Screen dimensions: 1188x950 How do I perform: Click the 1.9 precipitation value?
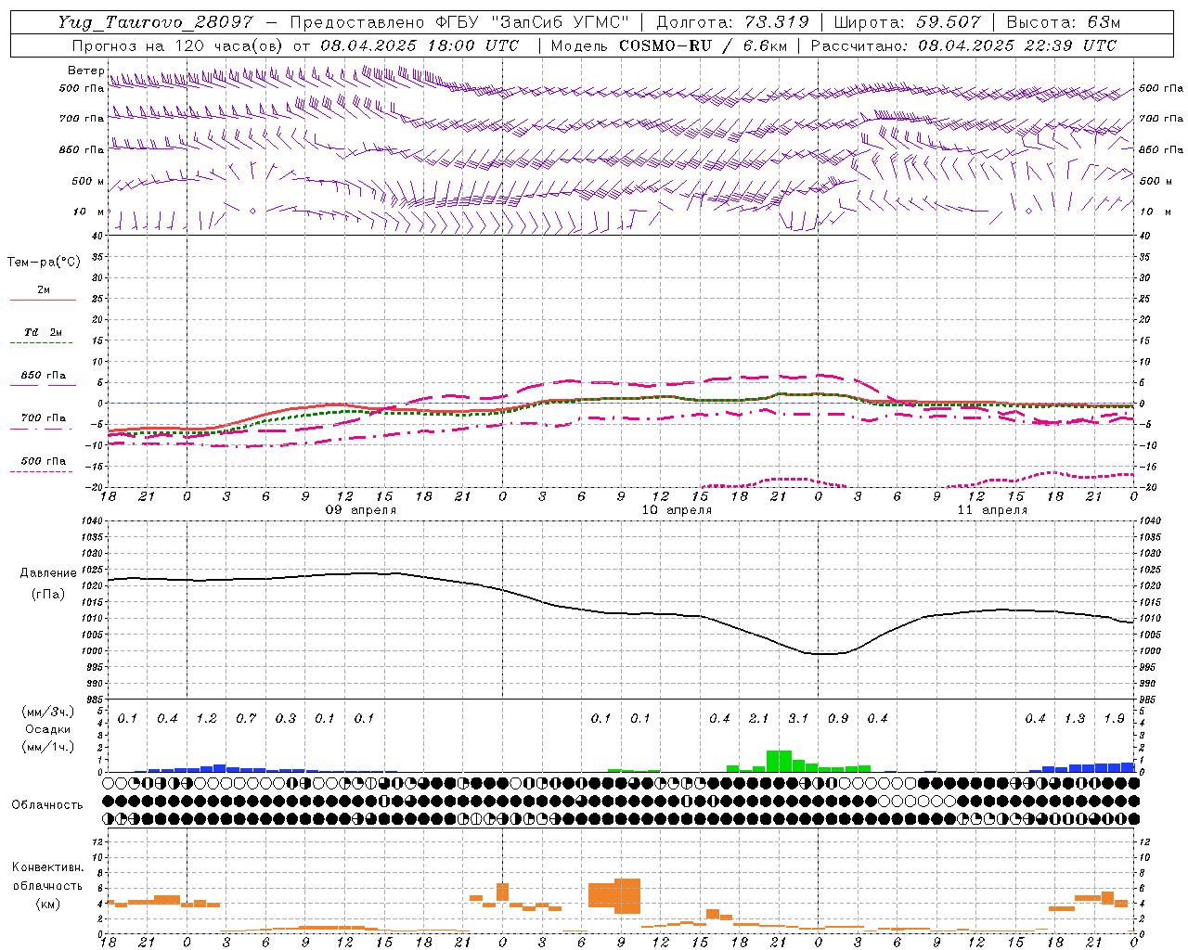pyautogui.click(x=1115, y=719)
